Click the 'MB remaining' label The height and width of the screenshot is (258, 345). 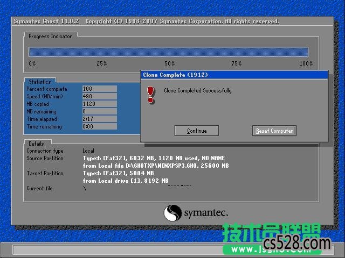tap(42, 112)
